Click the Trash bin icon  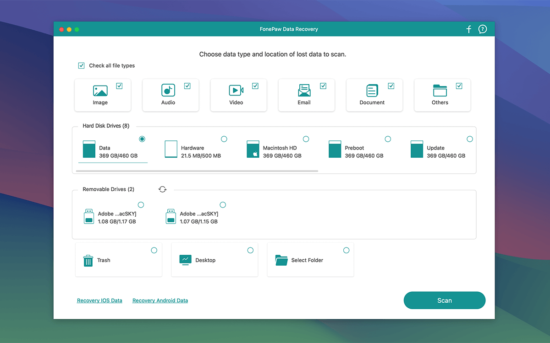click(x=88, y=261)
